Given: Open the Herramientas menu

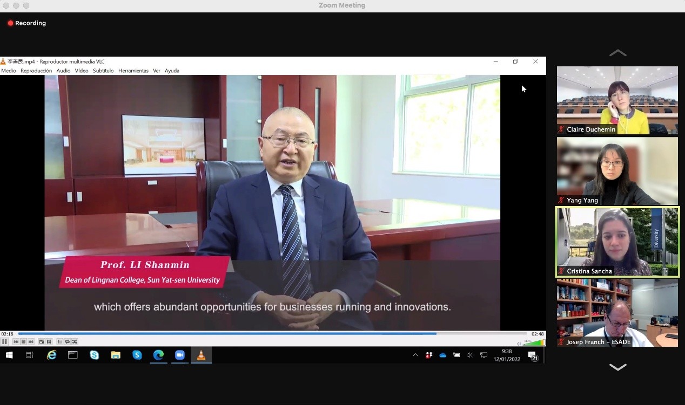Looking at the screenshot, I should [x=133, y=71].
